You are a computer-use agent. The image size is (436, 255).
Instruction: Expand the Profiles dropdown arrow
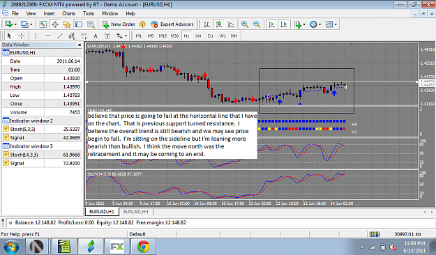click(x=31, y=24)
